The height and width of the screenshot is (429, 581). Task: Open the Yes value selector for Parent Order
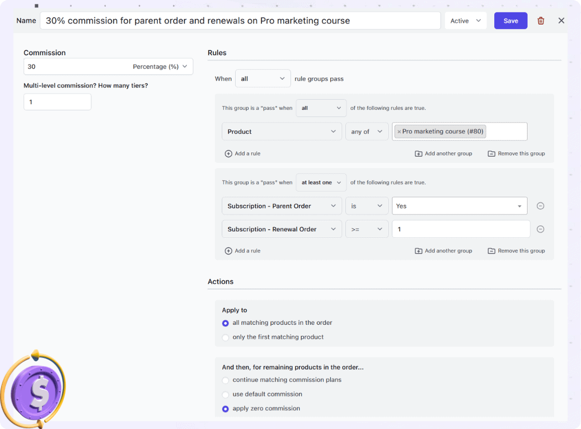point(459,206)
